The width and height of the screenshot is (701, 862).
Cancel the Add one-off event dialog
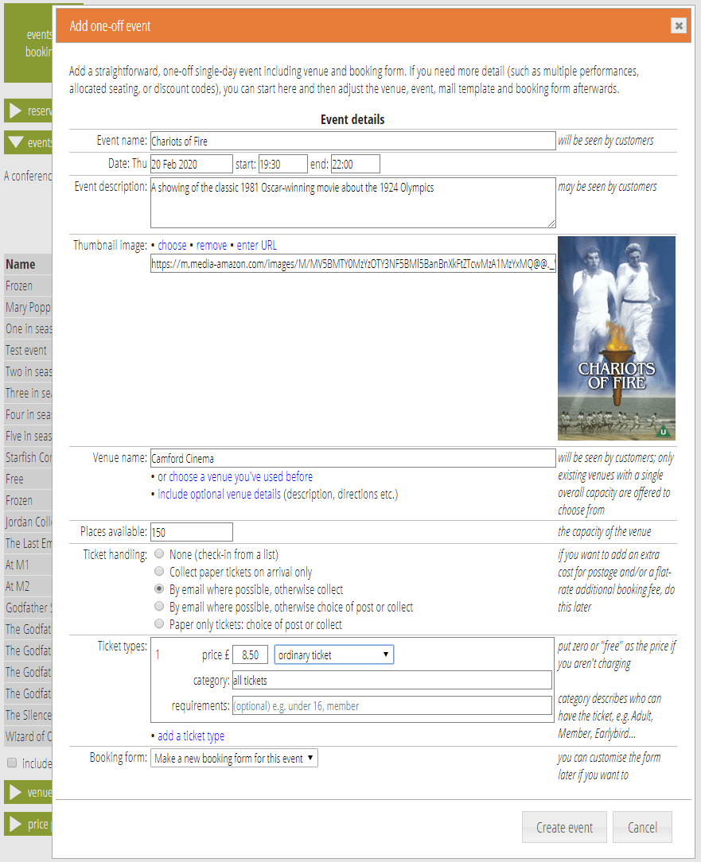(x=642, y=827)
